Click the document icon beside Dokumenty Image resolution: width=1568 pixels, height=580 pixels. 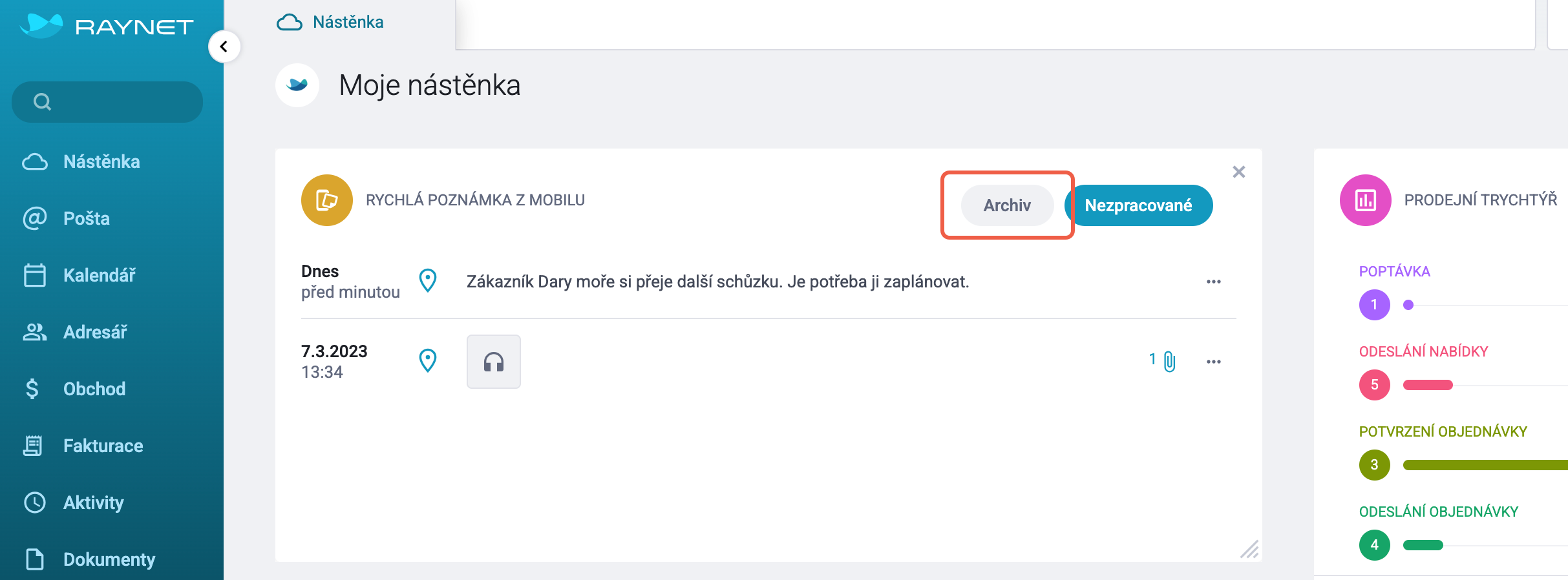coord(35,559)
